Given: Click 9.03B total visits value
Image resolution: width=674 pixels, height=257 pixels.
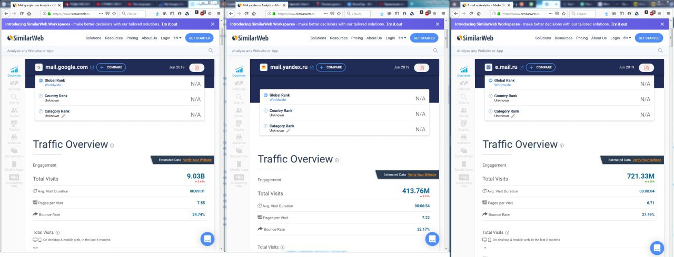Looking at the screenshot, I should [196, 176].
